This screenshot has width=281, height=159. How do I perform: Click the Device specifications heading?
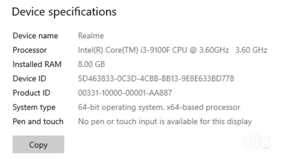tap(64, 12)
